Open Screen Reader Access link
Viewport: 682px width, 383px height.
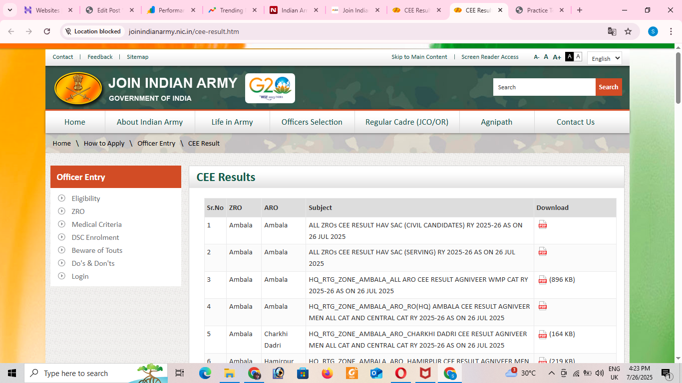[490, 57]
